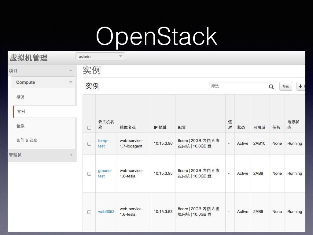
Task: Click the 筛选 filter input field
Action: click(x=242, y=86)
